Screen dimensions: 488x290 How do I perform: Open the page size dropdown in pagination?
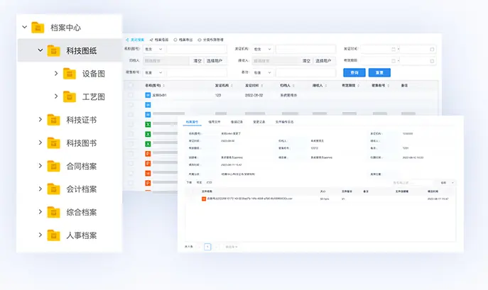[x=231, y=247]
